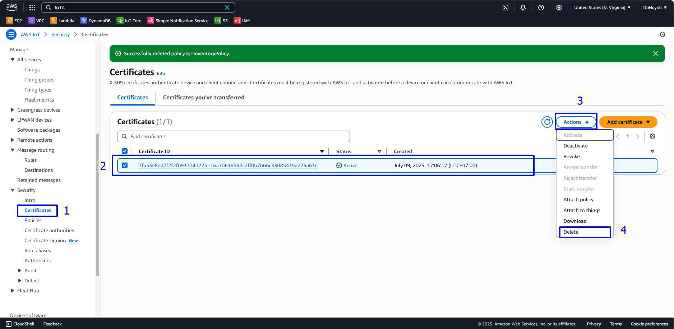Viewport: 674px width, 329px height.
Task: Choose Delete from the Actions menu
Action: pyautogui.click(x=571, y=232)
